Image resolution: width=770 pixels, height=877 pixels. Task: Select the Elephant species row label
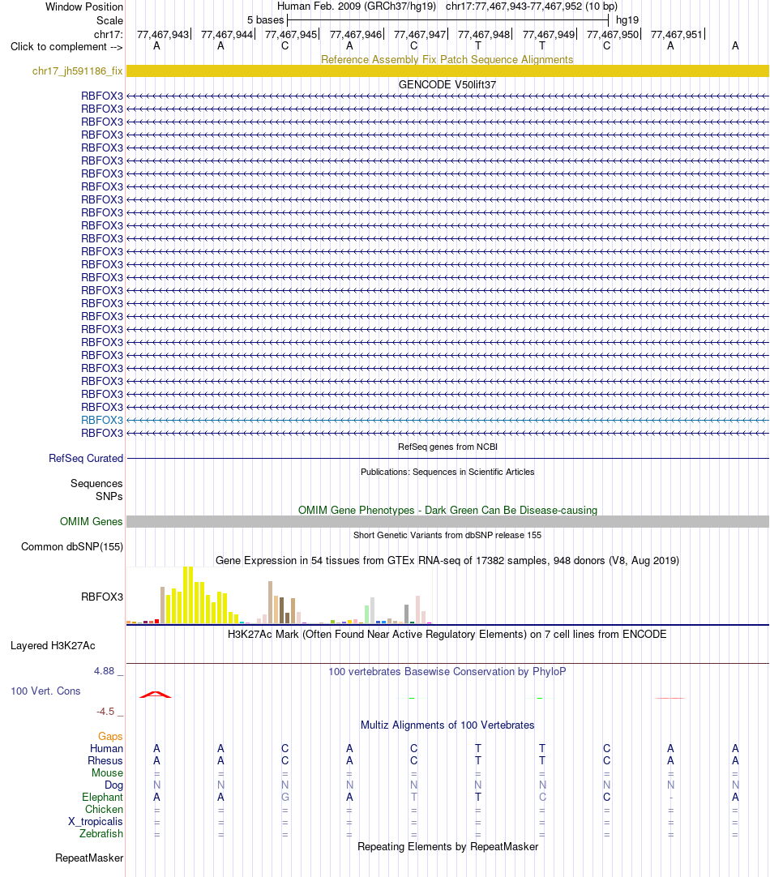102,797
